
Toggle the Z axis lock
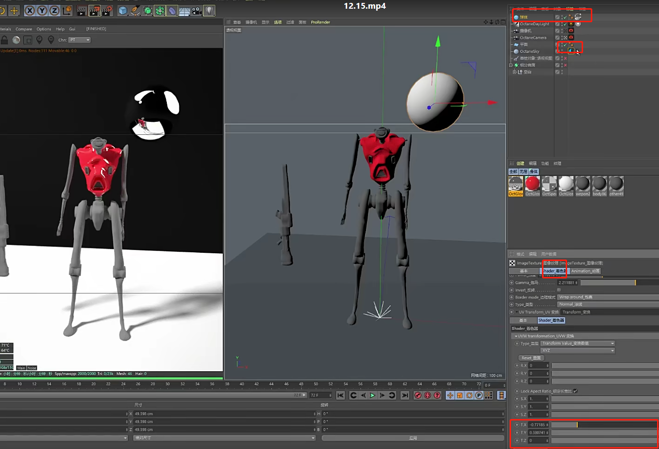pos(54,10)
